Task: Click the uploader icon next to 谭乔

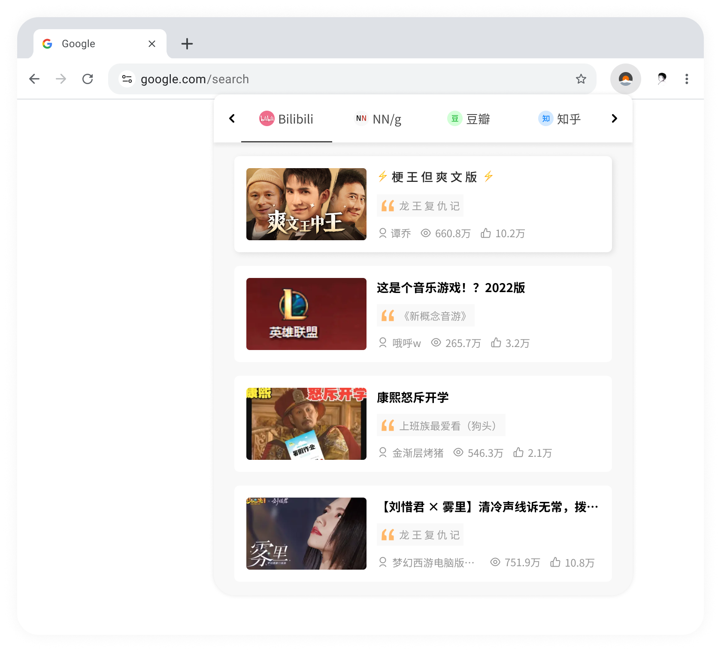Action: point(382,233)
